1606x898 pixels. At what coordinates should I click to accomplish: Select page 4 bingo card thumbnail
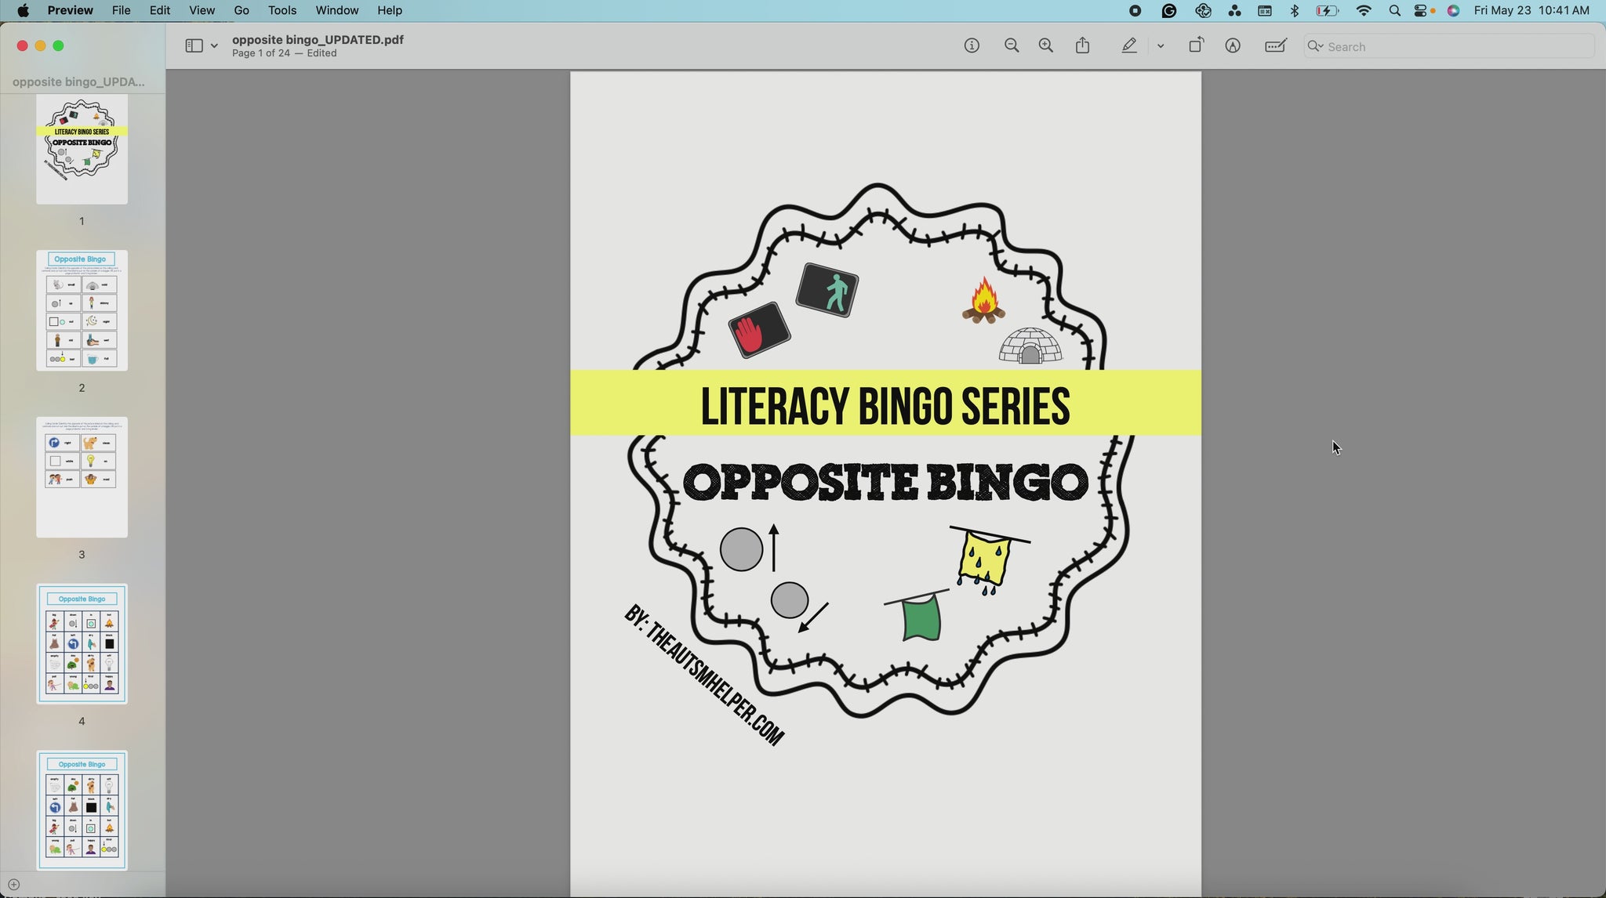pyautogui.click(x=82, y=643)
